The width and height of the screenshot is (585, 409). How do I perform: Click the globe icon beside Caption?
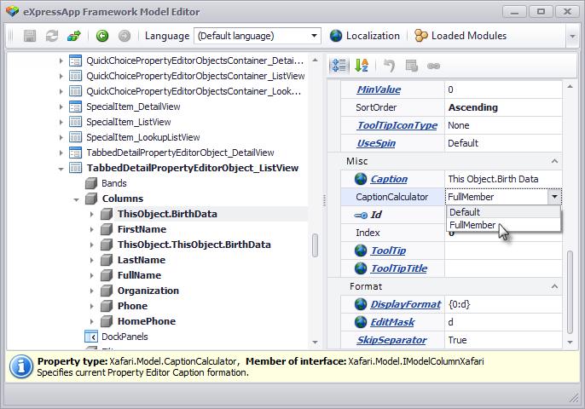pyautogui.click(x=361, y=179)
